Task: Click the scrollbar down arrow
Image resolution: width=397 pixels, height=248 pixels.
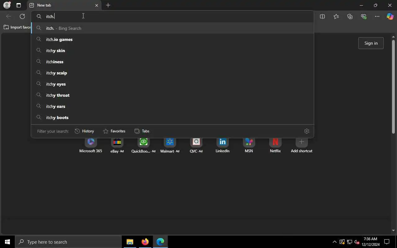Action: (x=393, y=230)
